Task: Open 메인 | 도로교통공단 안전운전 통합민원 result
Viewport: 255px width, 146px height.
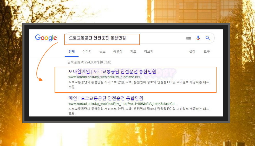Action: point(106,98)
